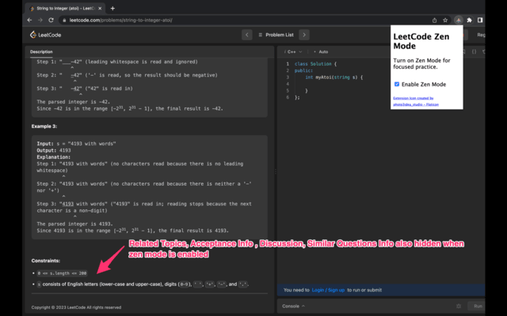Open a new browser tab
Viewport: 507px width, 316px height.
click(x=112, y=9)
